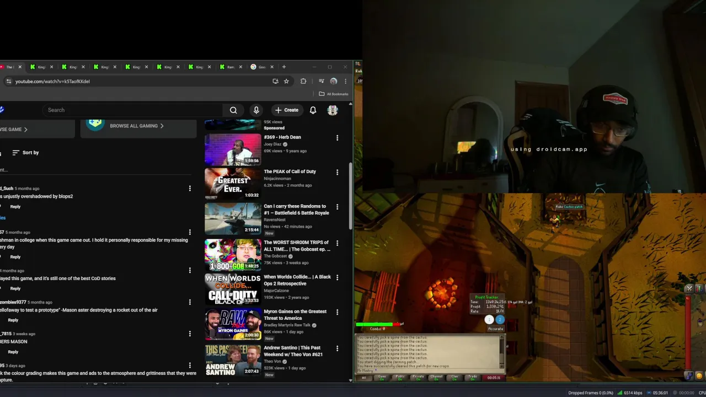Open the stats bar-chart icon in game

(x=699, y=288)
